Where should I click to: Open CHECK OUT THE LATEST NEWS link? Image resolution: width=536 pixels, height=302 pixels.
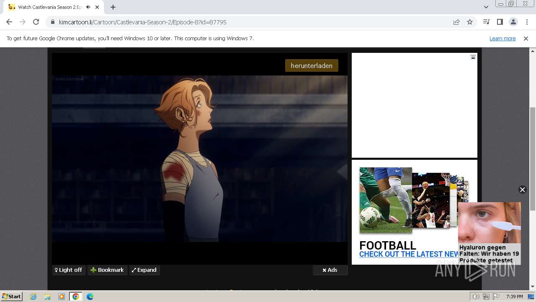409,254
